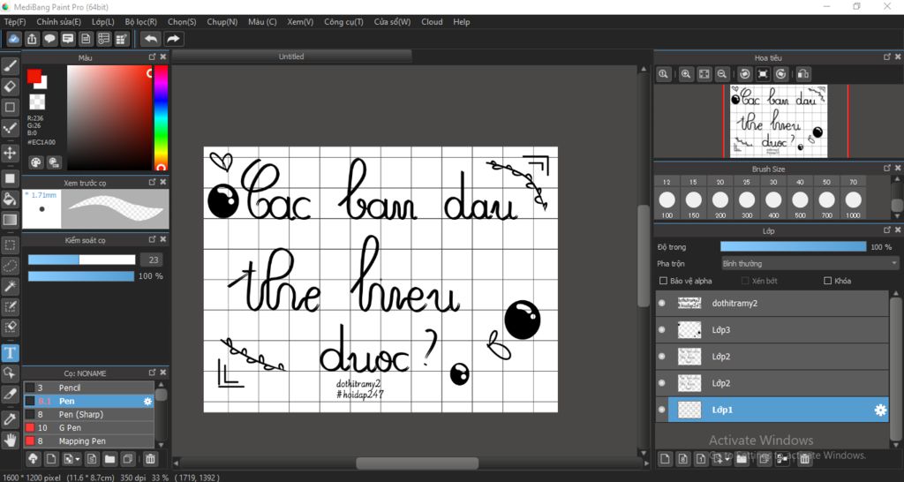
Task: Click the export share toolbar icon
Action: click(33, 39)
